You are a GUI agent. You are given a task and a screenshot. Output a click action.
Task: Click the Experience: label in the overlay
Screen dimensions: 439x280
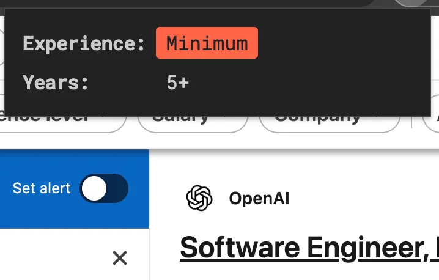coord(84,43)
